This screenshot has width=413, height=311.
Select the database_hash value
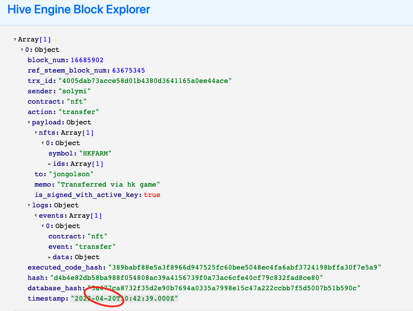(x=224, y=288)
